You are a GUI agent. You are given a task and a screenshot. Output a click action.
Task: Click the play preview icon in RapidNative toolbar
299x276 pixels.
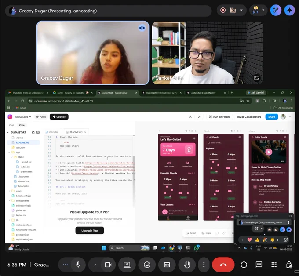199,117
